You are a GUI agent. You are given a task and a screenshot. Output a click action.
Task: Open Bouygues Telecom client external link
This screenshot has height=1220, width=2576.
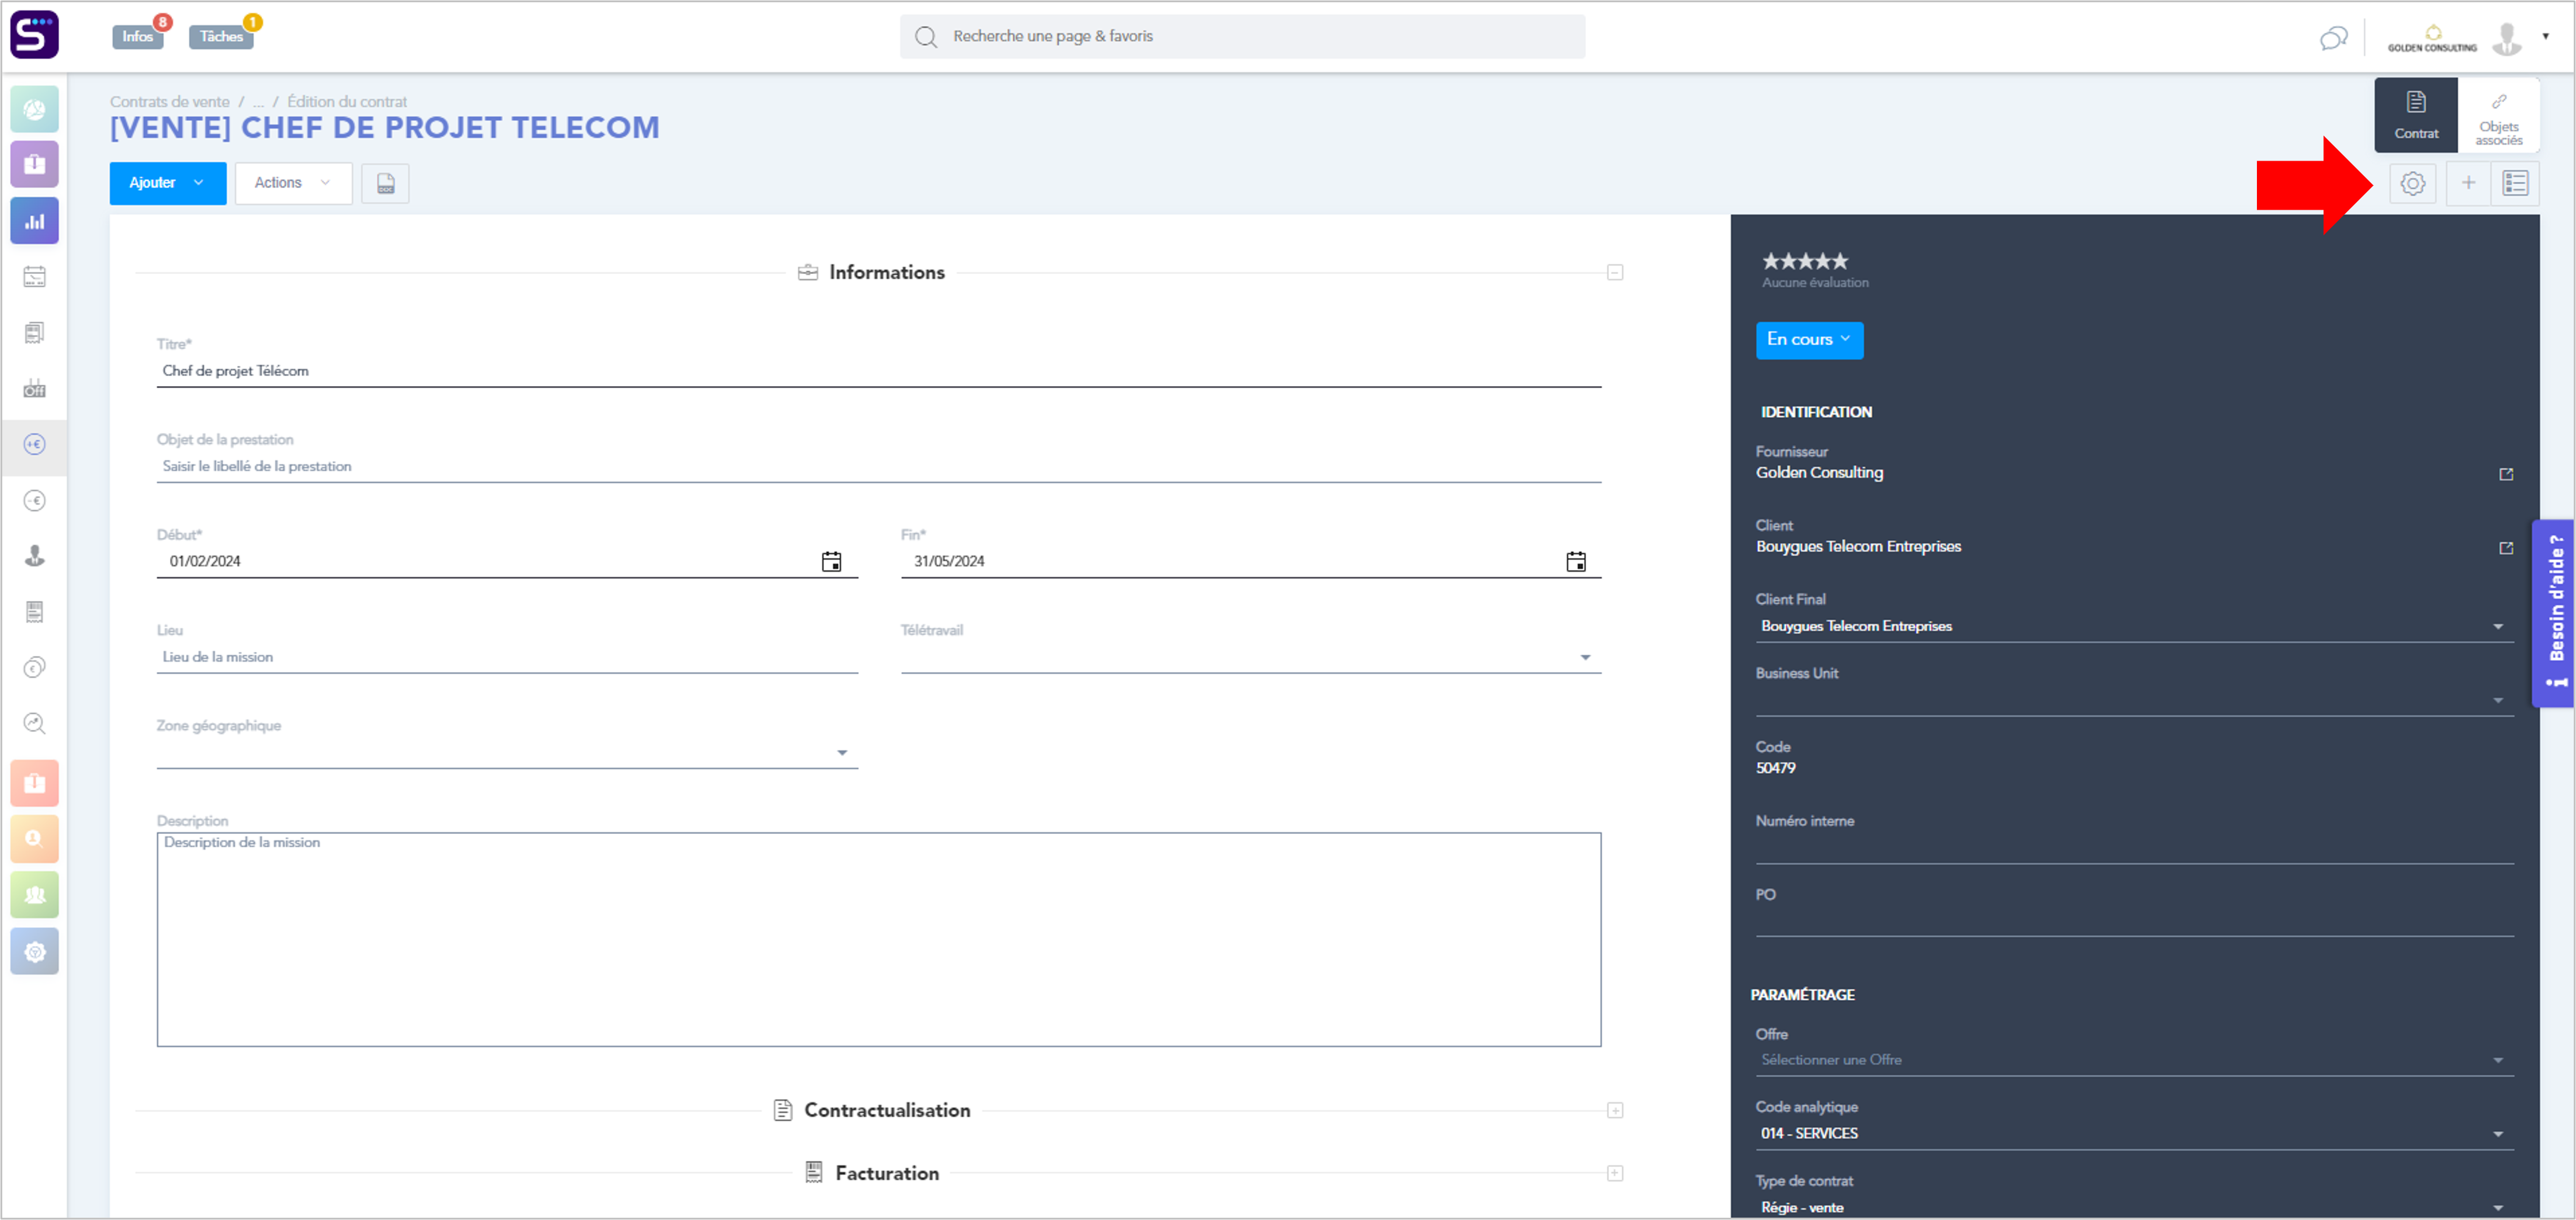tap(2506, 548)
